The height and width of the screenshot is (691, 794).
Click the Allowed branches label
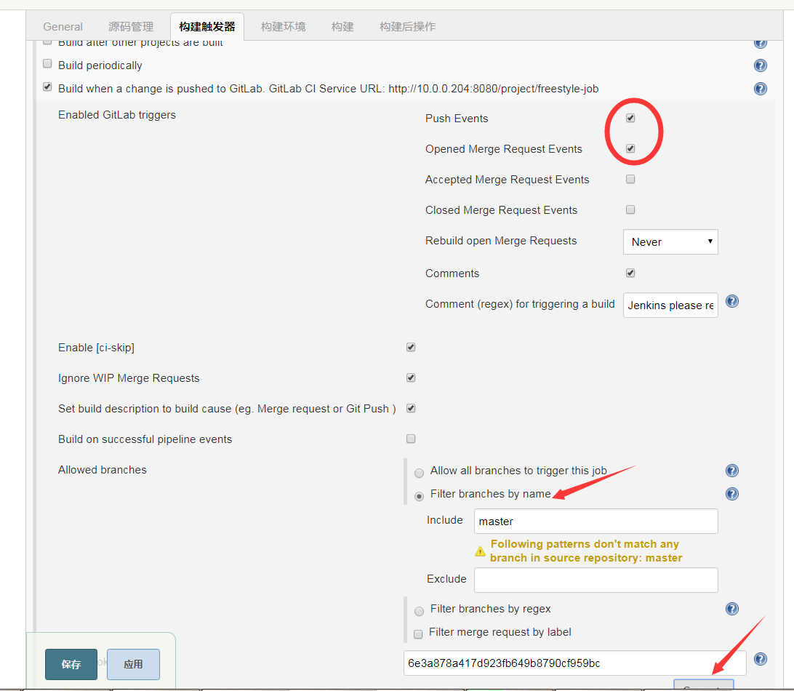point(103,470)
